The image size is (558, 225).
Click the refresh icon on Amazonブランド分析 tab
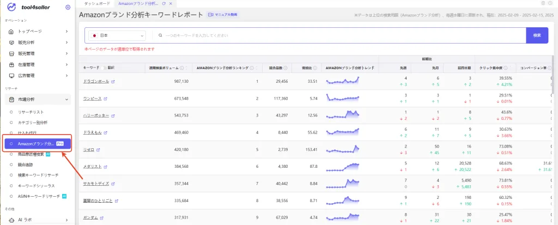coord(163,3)
